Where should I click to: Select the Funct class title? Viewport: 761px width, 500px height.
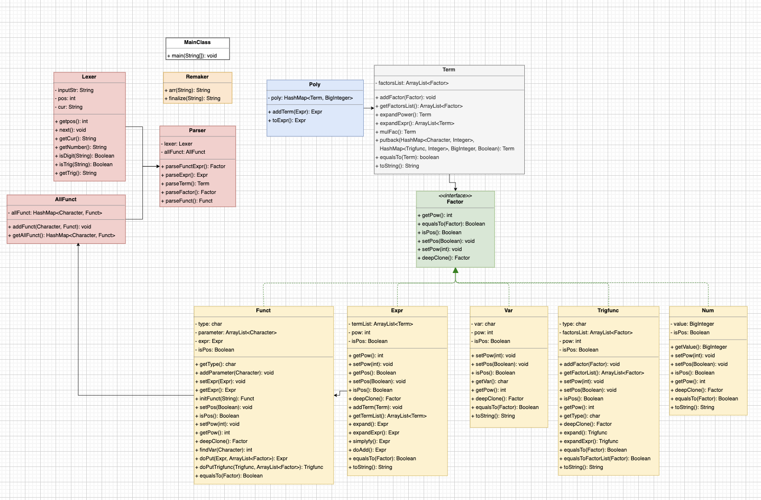click(263, 310)
